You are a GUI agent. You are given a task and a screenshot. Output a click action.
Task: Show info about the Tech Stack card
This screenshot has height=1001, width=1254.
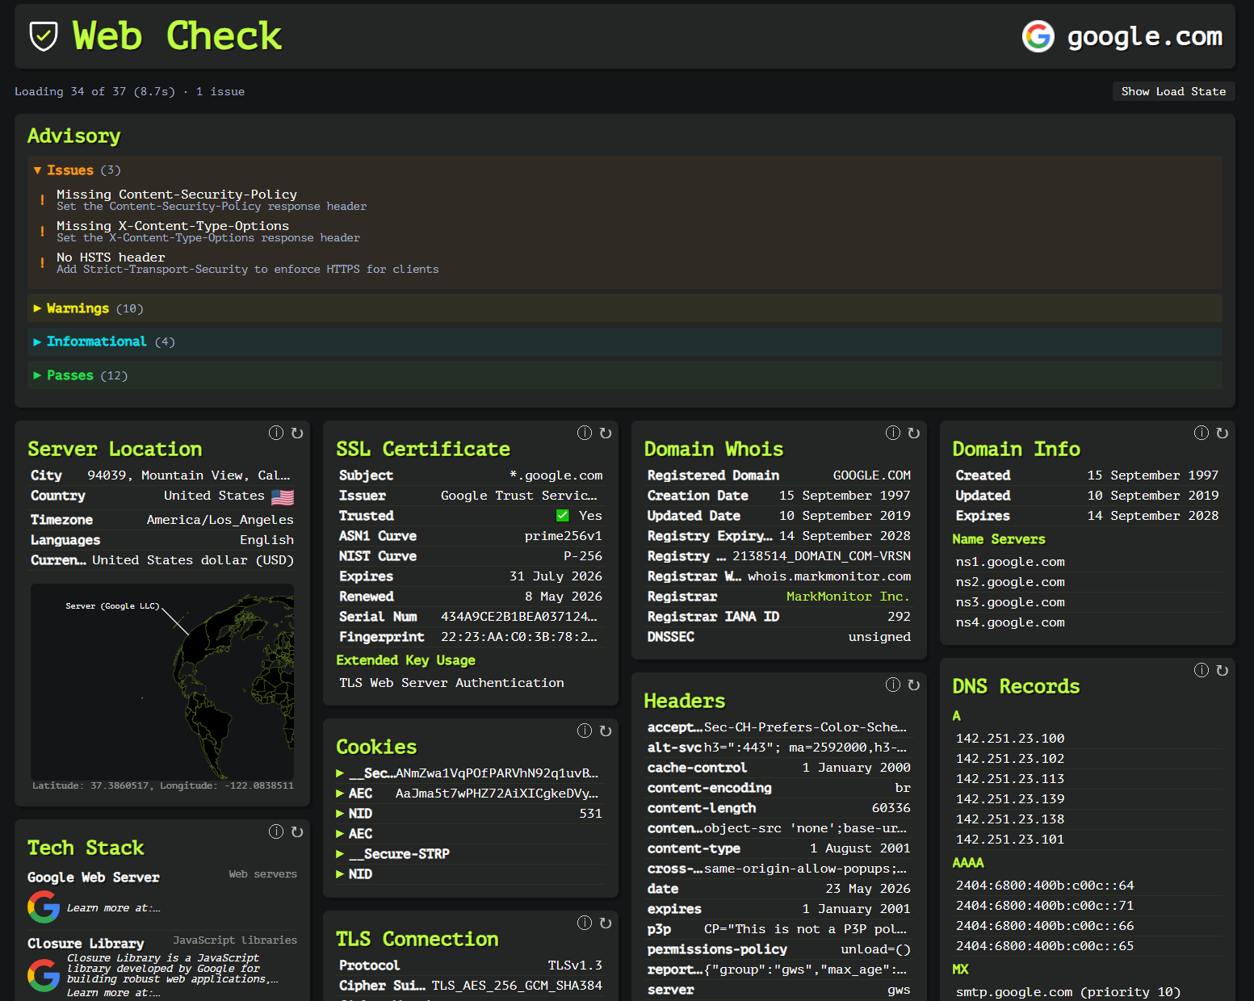pyautogui.click(x=276, y=832)
